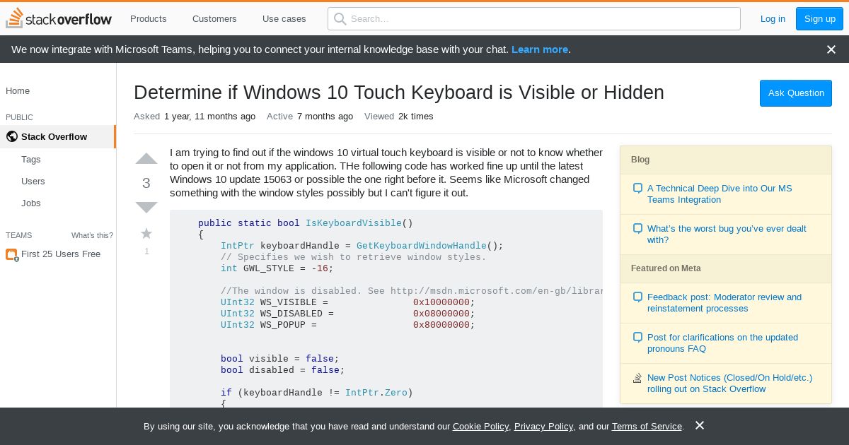Click the favorite count 1
The height and width of the screenshot is (445, 849).
146,251
